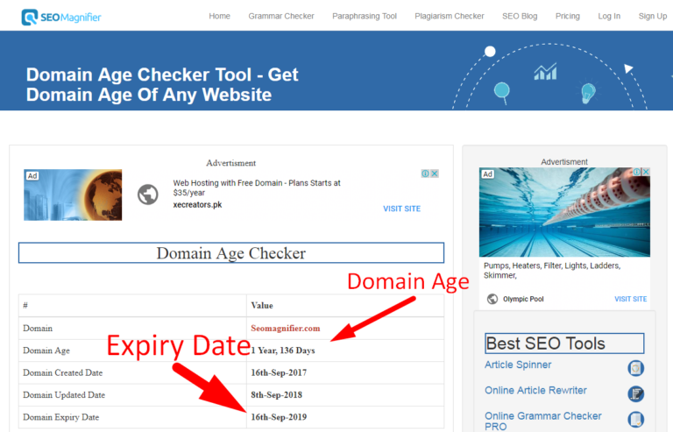Visit the SEO Blog link
The height and width of the screenshot is (432, 673).
(x=520, y=16)
